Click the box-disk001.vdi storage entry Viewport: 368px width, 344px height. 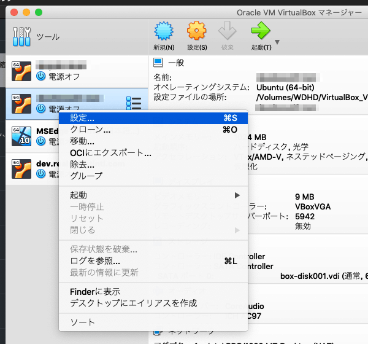[324, 276]
